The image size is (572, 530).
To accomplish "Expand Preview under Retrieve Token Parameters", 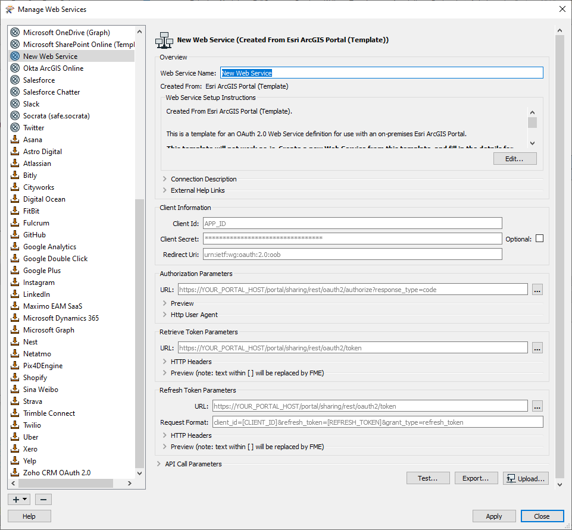I will (164, 373).
